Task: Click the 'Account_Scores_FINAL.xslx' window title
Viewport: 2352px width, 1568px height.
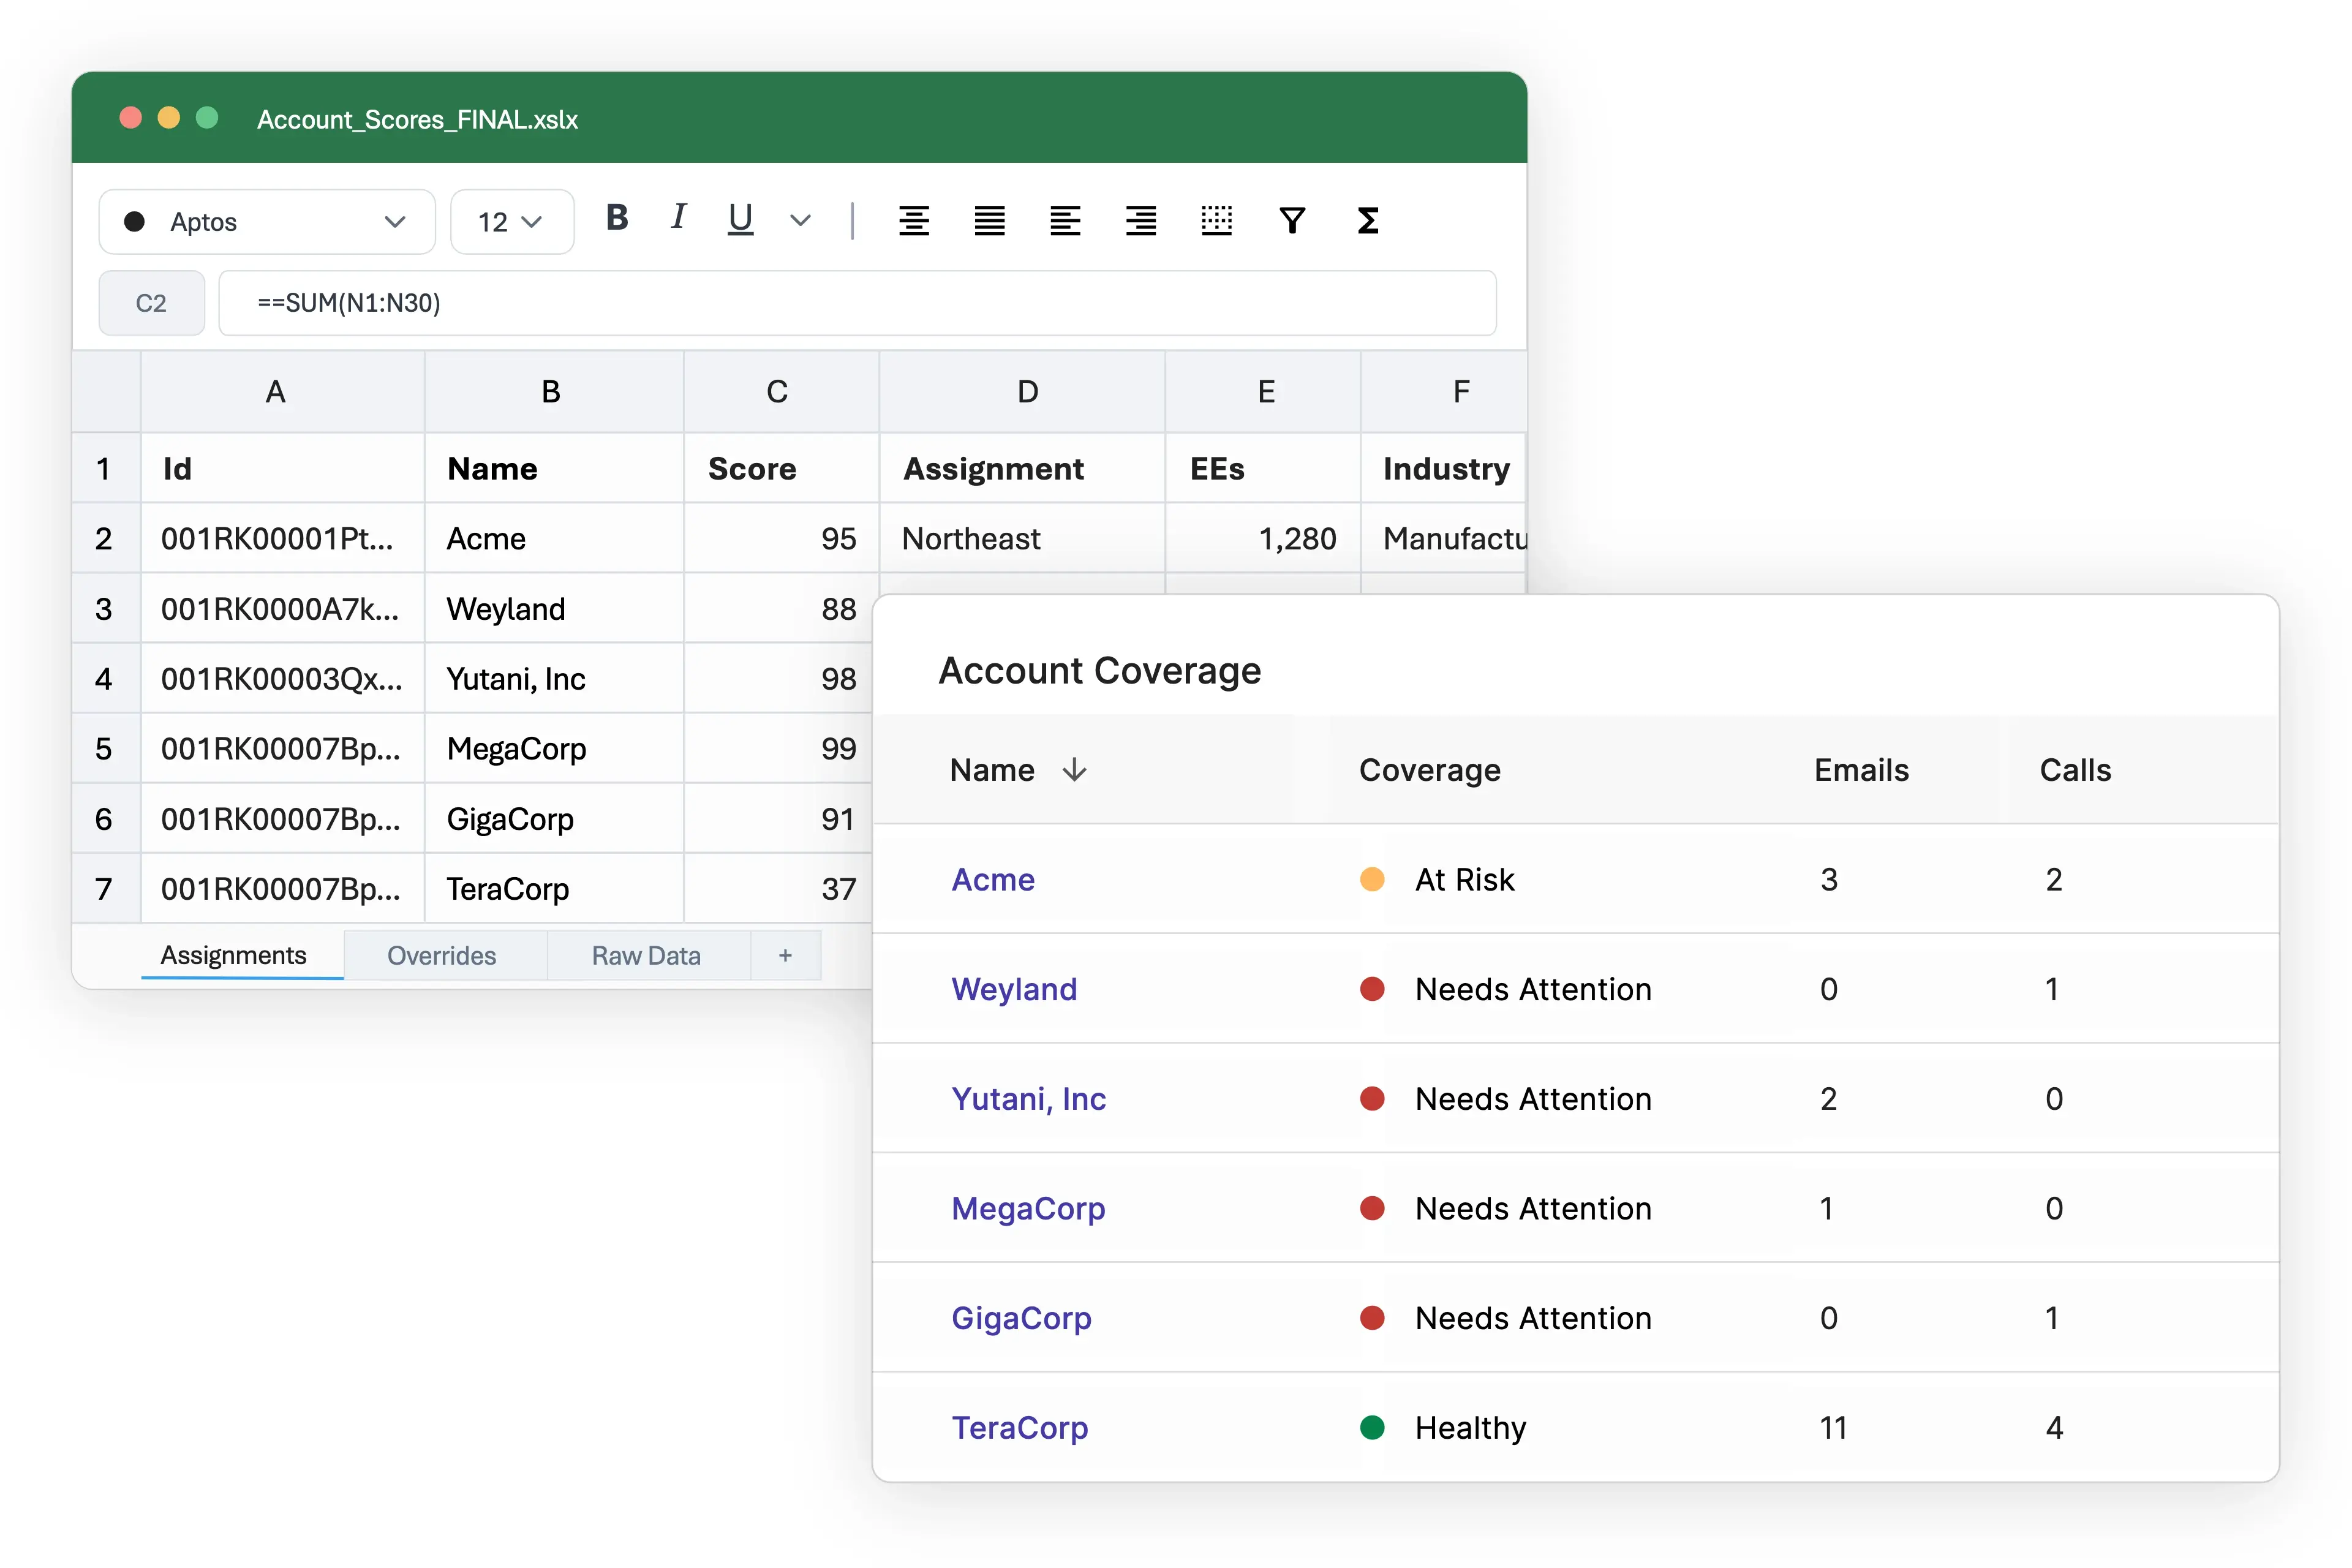Action: 417,120
